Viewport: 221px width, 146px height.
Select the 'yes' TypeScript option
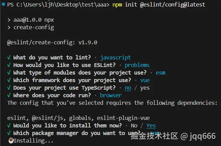click(x=145, y=88)
